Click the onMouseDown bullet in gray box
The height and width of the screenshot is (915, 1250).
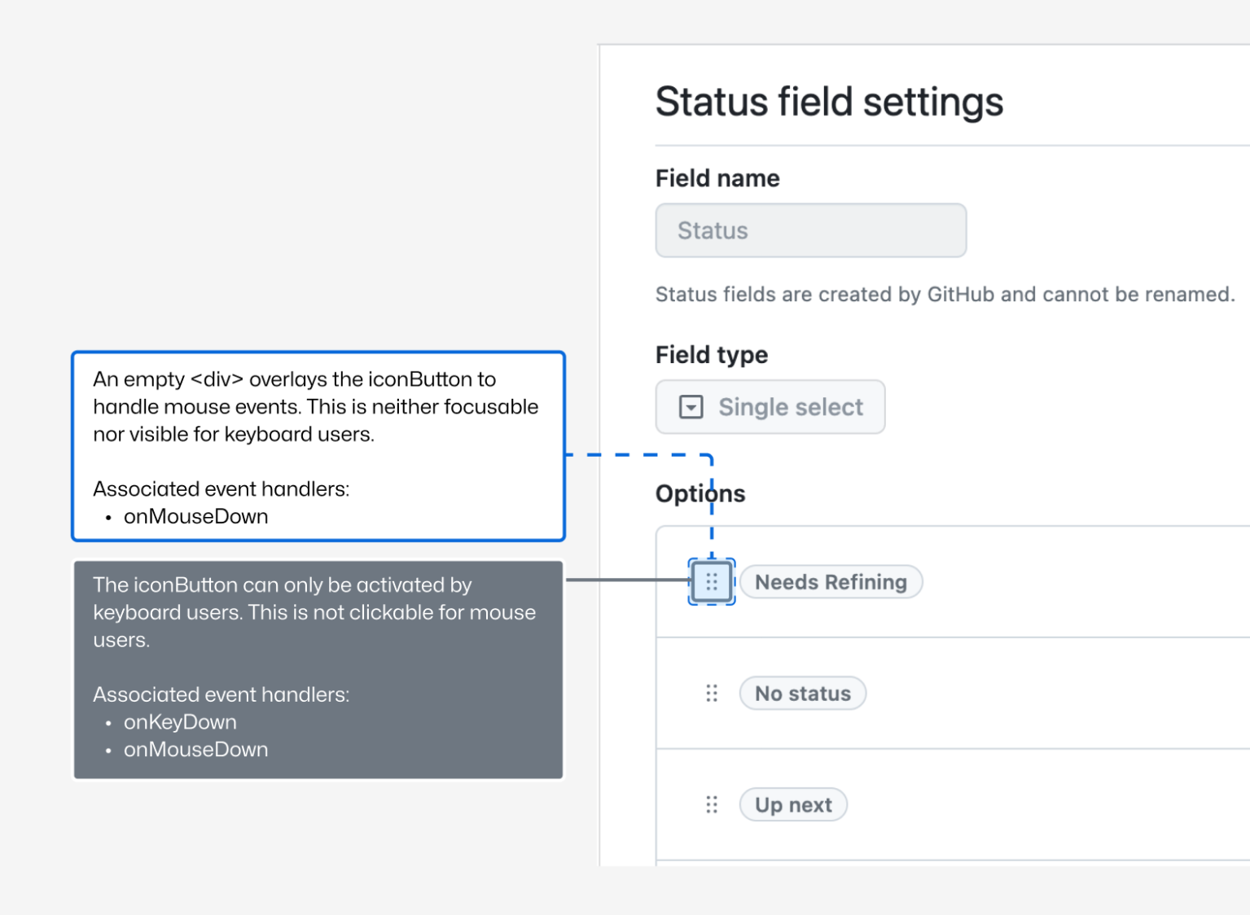(195, 750)
